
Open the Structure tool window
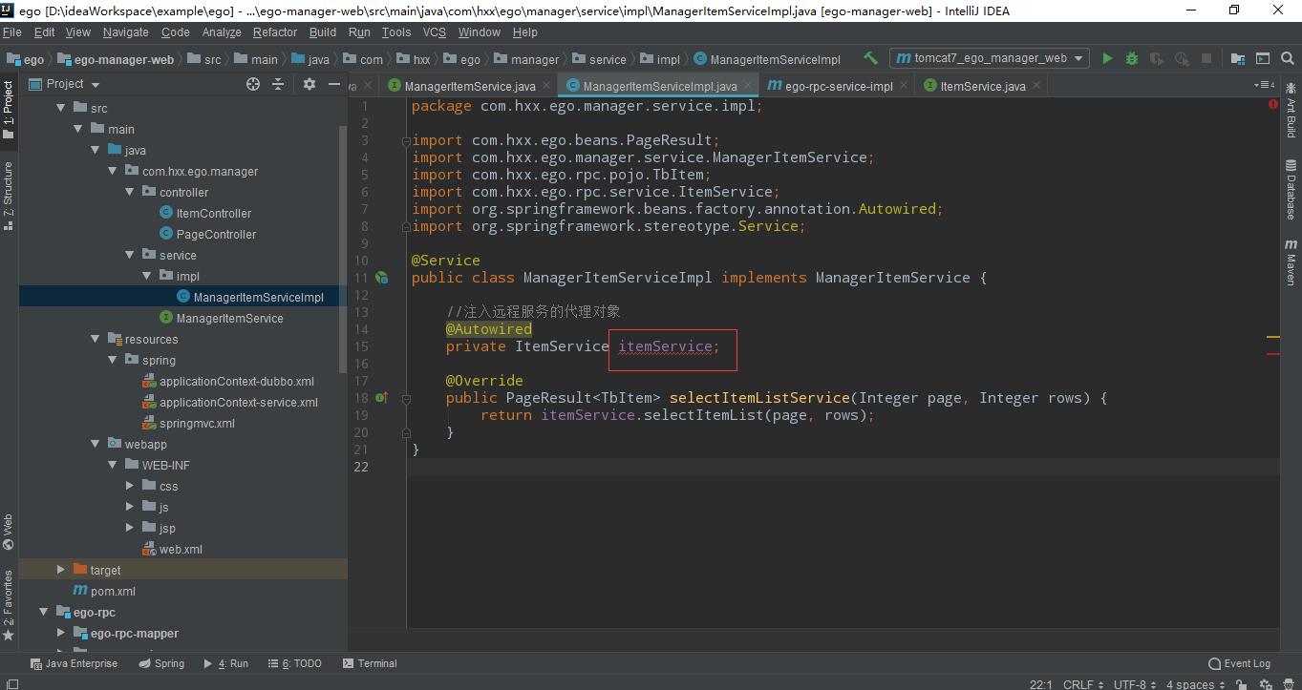click(9, 195)
